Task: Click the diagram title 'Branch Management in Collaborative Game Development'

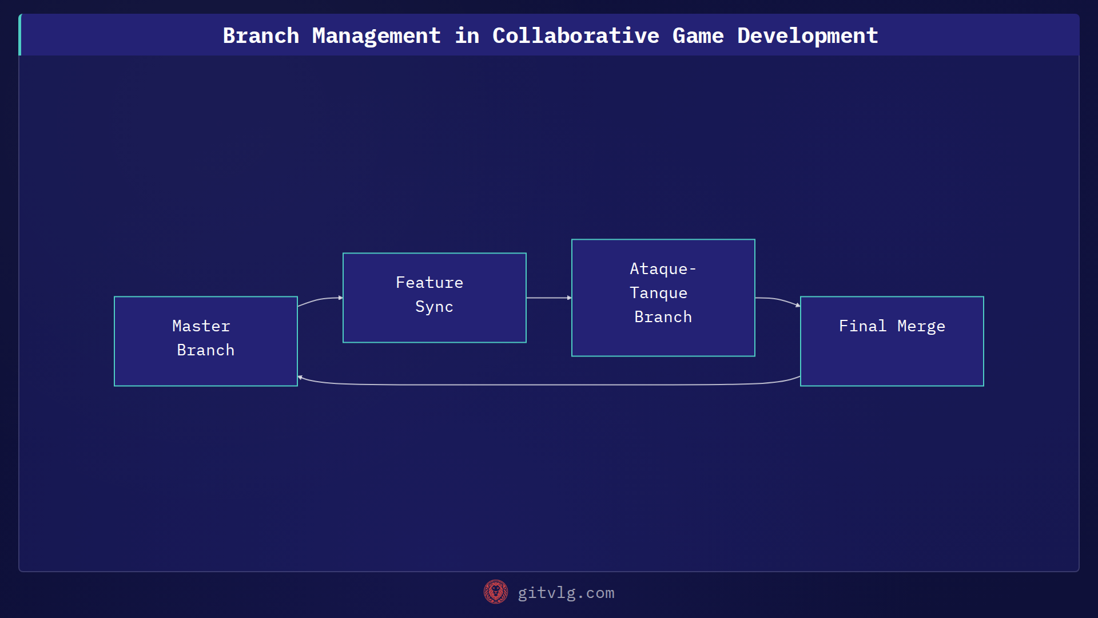Action: coord(550,35)
